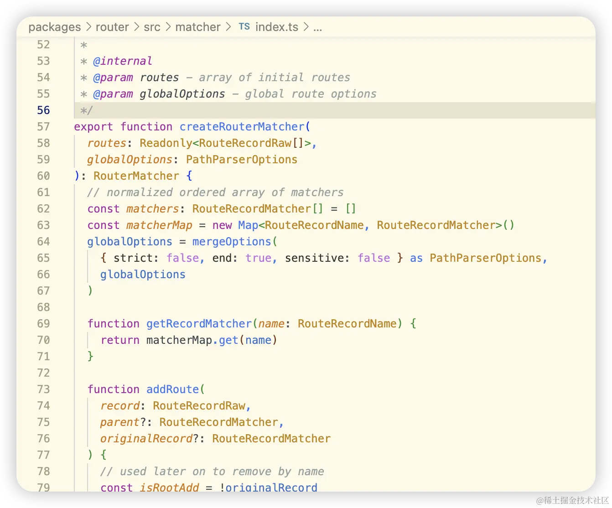
Task: Click 'PathParserOptions' type on line 59
Action: tap(242, 160)
